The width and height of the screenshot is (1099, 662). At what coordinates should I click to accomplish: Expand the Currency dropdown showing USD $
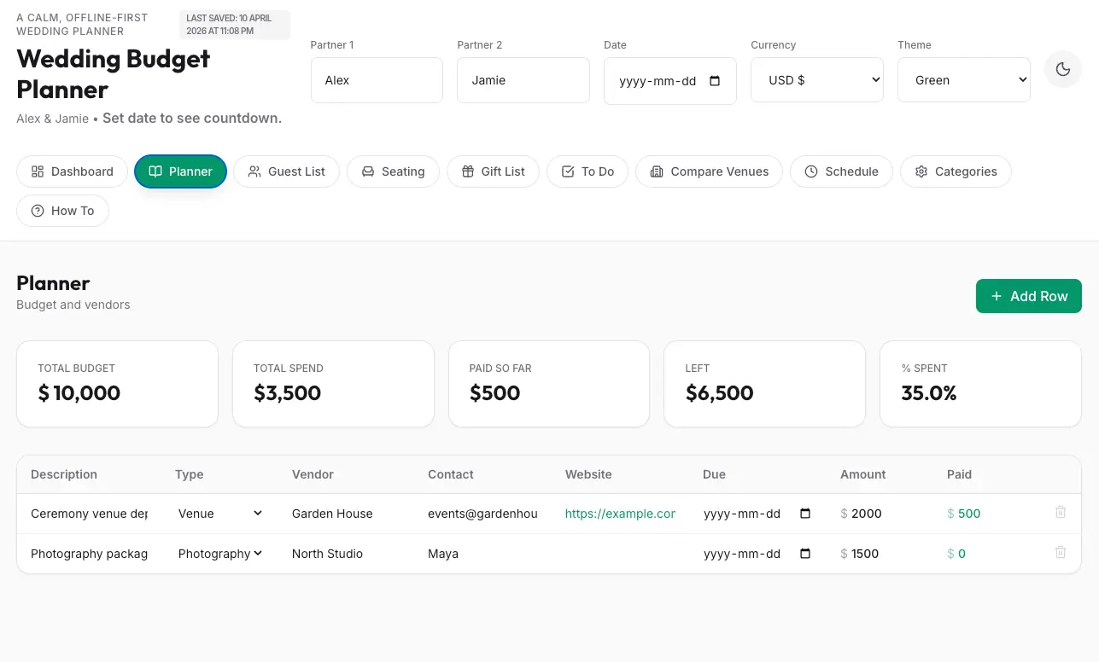(x=816, y=80)
